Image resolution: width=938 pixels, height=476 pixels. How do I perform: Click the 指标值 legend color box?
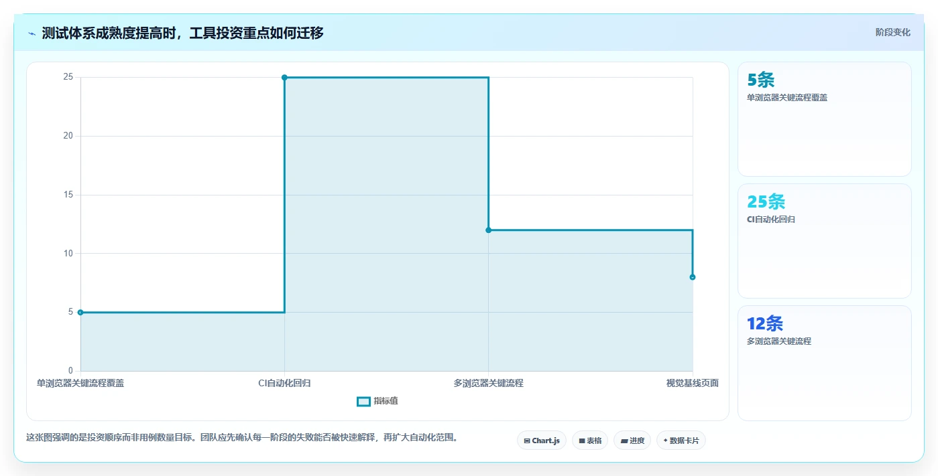point(363,401)
